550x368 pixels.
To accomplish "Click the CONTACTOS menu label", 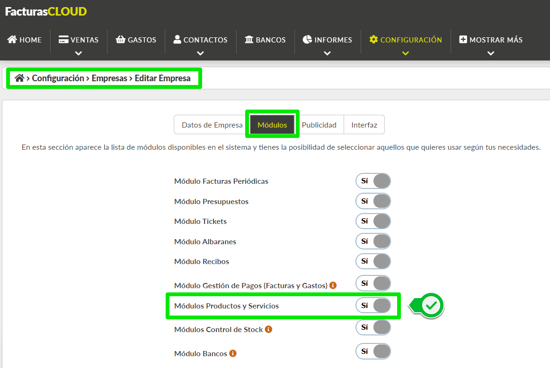I will click(205, 40).
